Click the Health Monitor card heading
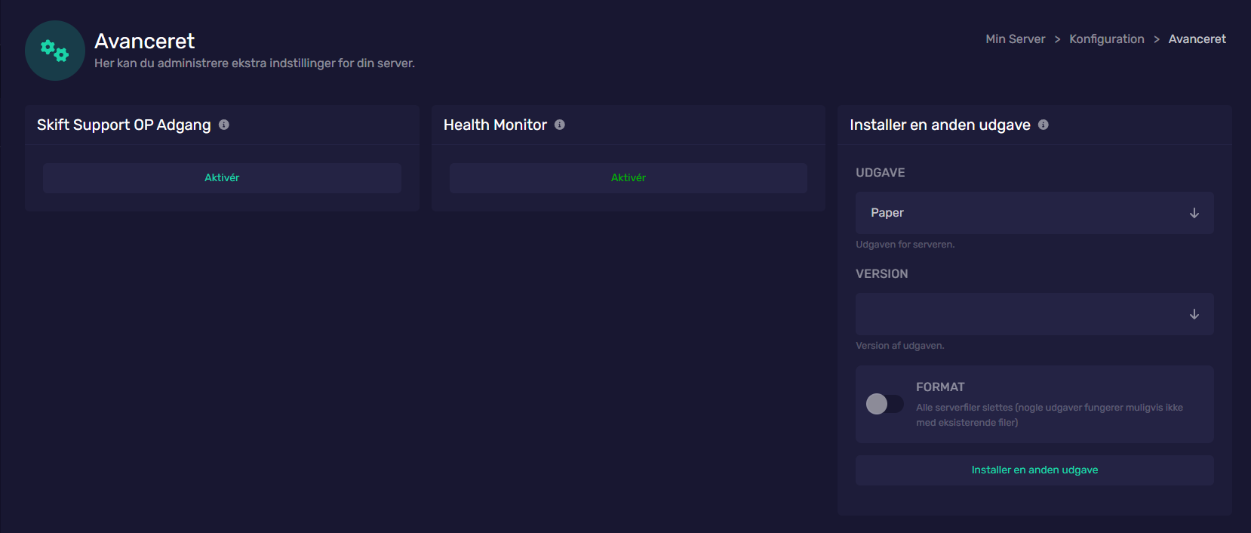1251x533 pixels. 495,125
